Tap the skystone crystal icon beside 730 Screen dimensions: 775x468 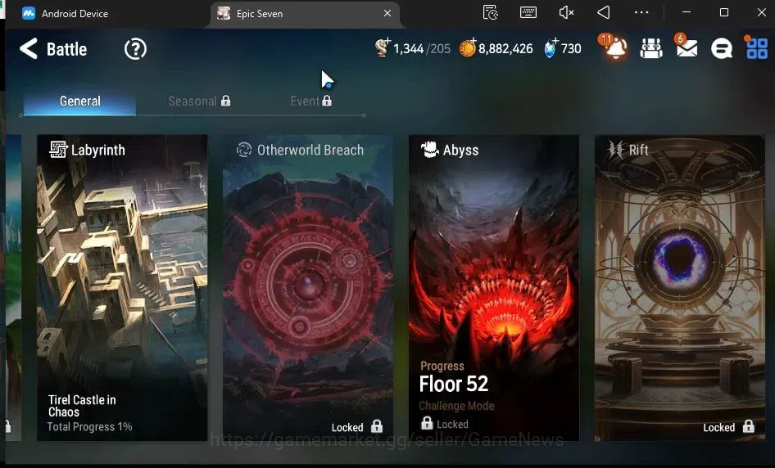coord(550,48)
